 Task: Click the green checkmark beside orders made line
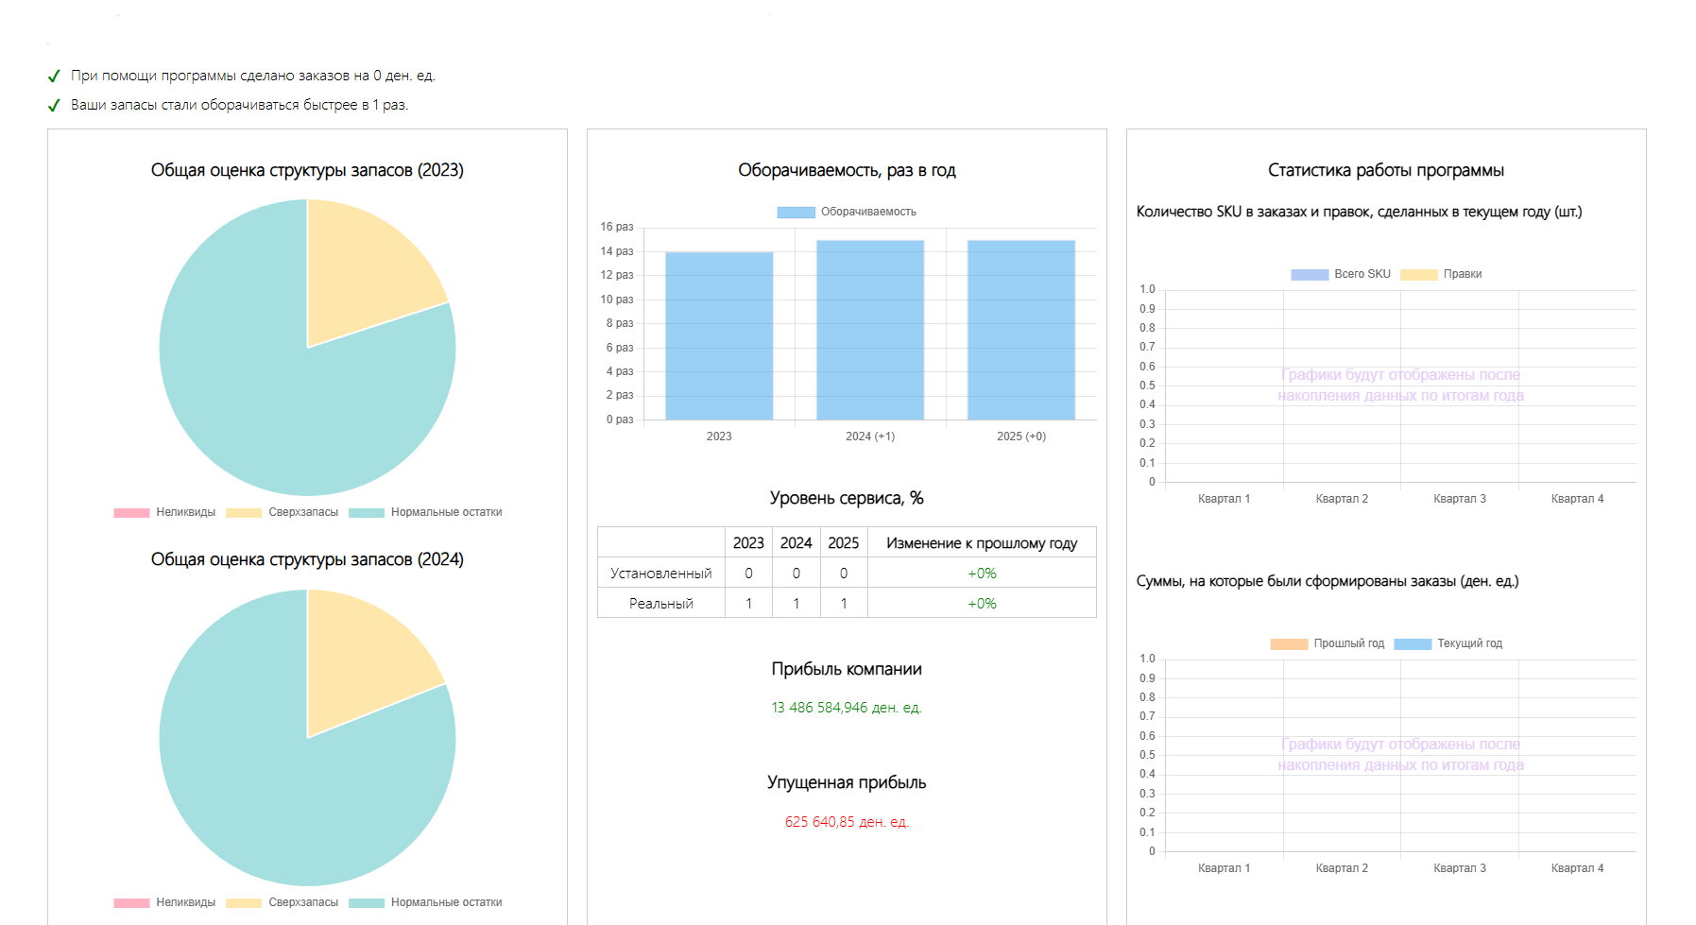click(x=54, y=77)
